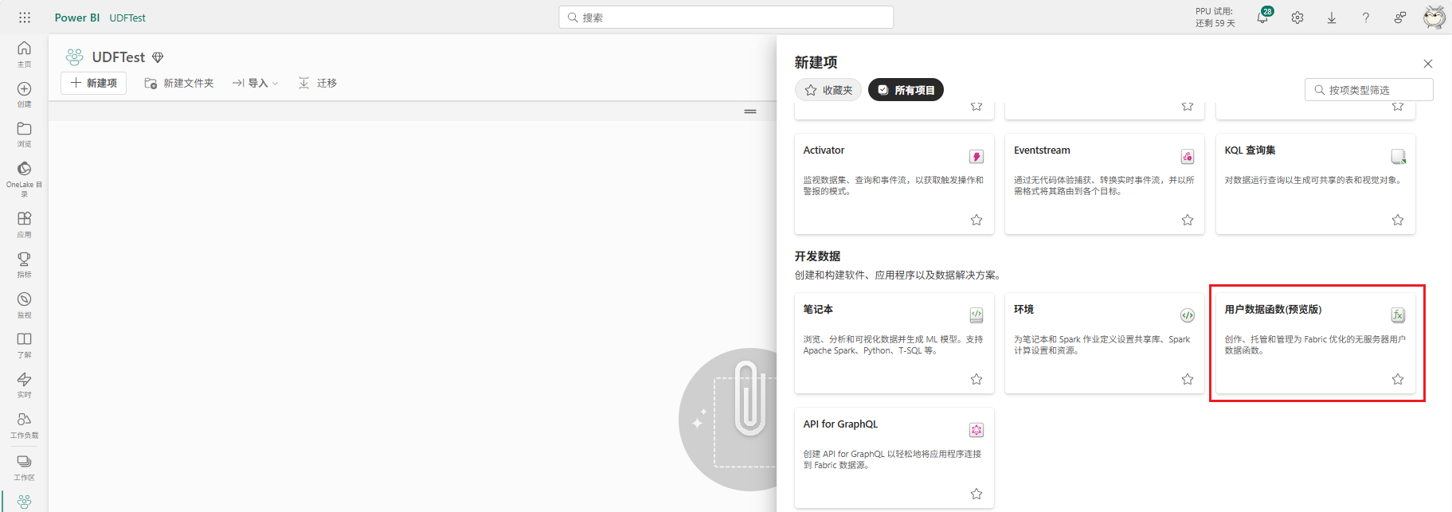Open Workspaces (工作区) in sidebar

[25, 467]
